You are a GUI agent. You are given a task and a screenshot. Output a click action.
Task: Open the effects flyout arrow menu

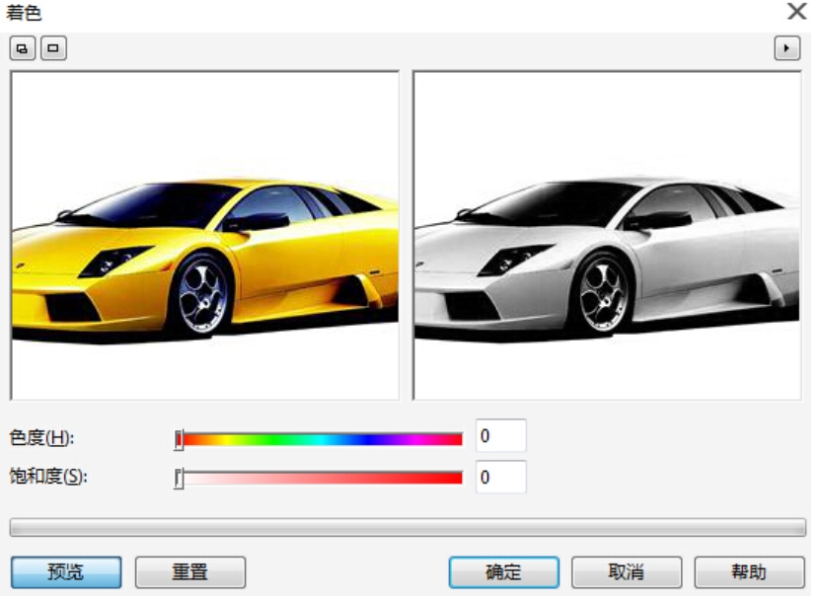pos(787,48)
